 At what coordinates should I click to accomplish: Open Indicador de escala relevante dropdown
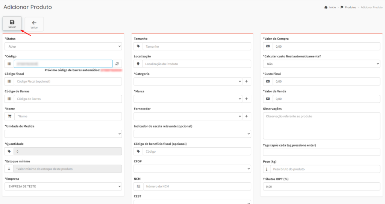click(x=192, y=134)
